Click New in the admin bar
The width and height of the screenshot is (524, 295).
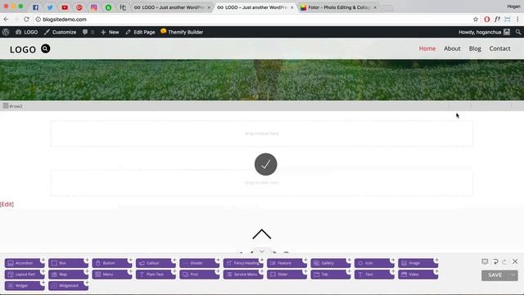click(110, 32)
